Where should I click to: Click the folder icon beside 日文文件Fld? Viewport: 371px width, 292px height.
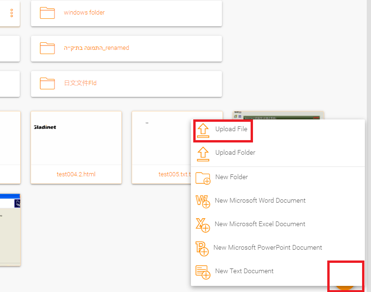coord(47,84)
